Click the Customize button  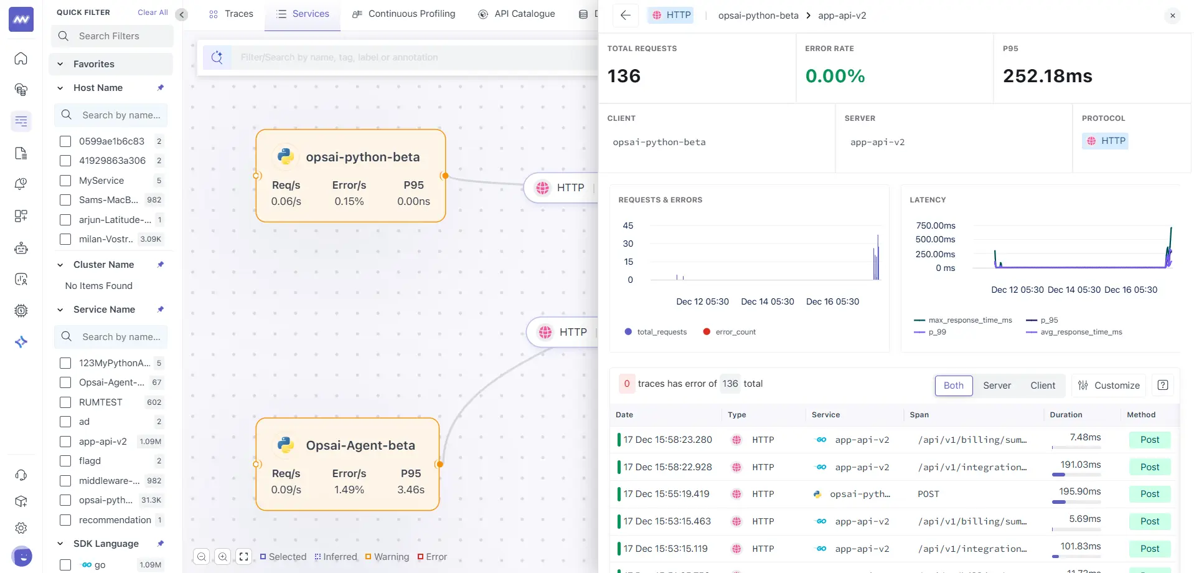(x=1109, y=386)
